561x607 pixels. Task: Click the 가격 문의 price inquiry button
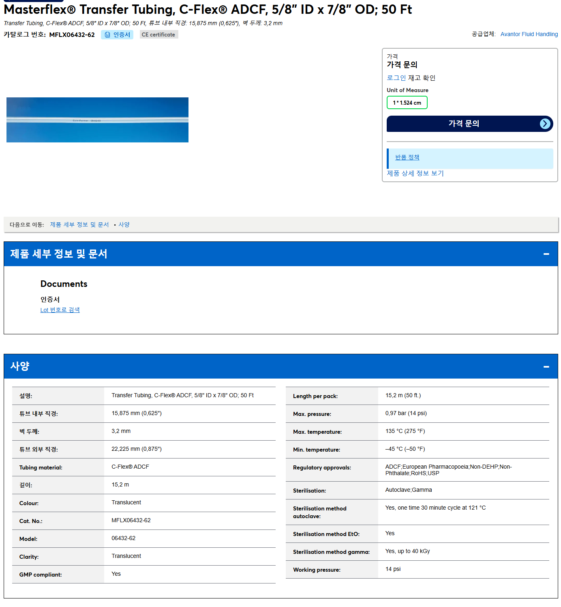470,124
